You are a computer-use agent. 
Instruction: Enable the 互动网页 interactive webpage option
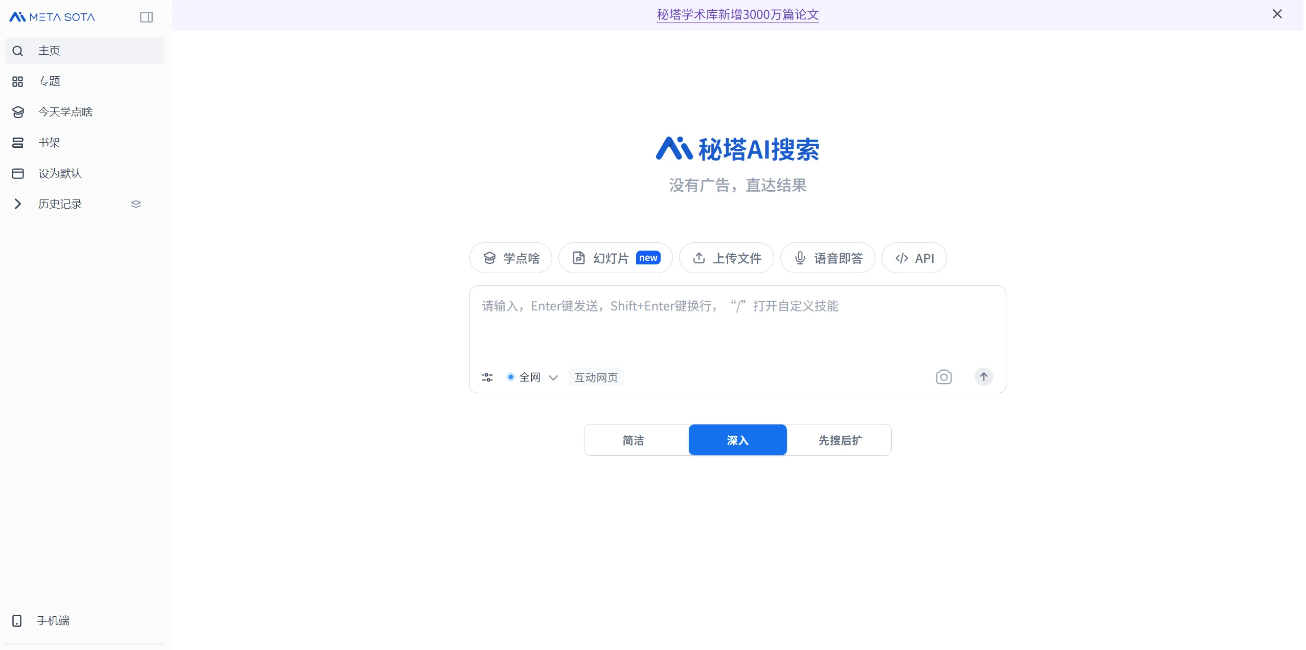coord(595,377)
